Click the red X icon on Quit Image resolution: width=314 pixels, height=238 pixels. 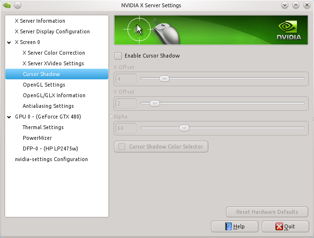click(279, 226)
